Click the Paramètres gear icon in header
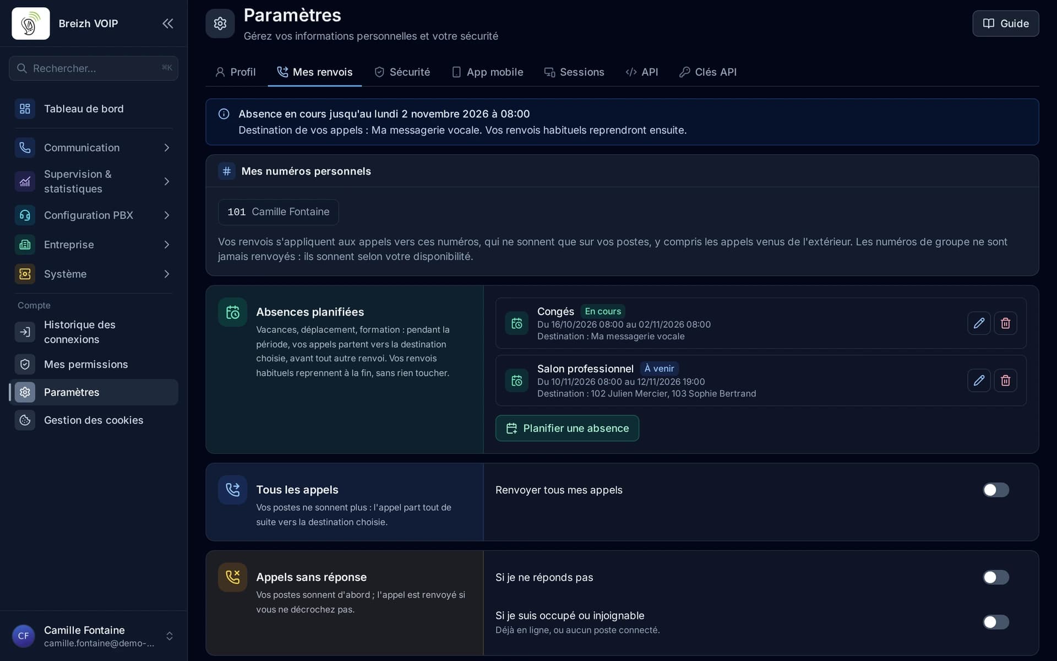This screenshot has height=661, width=1057. click(x=220, y=23)
